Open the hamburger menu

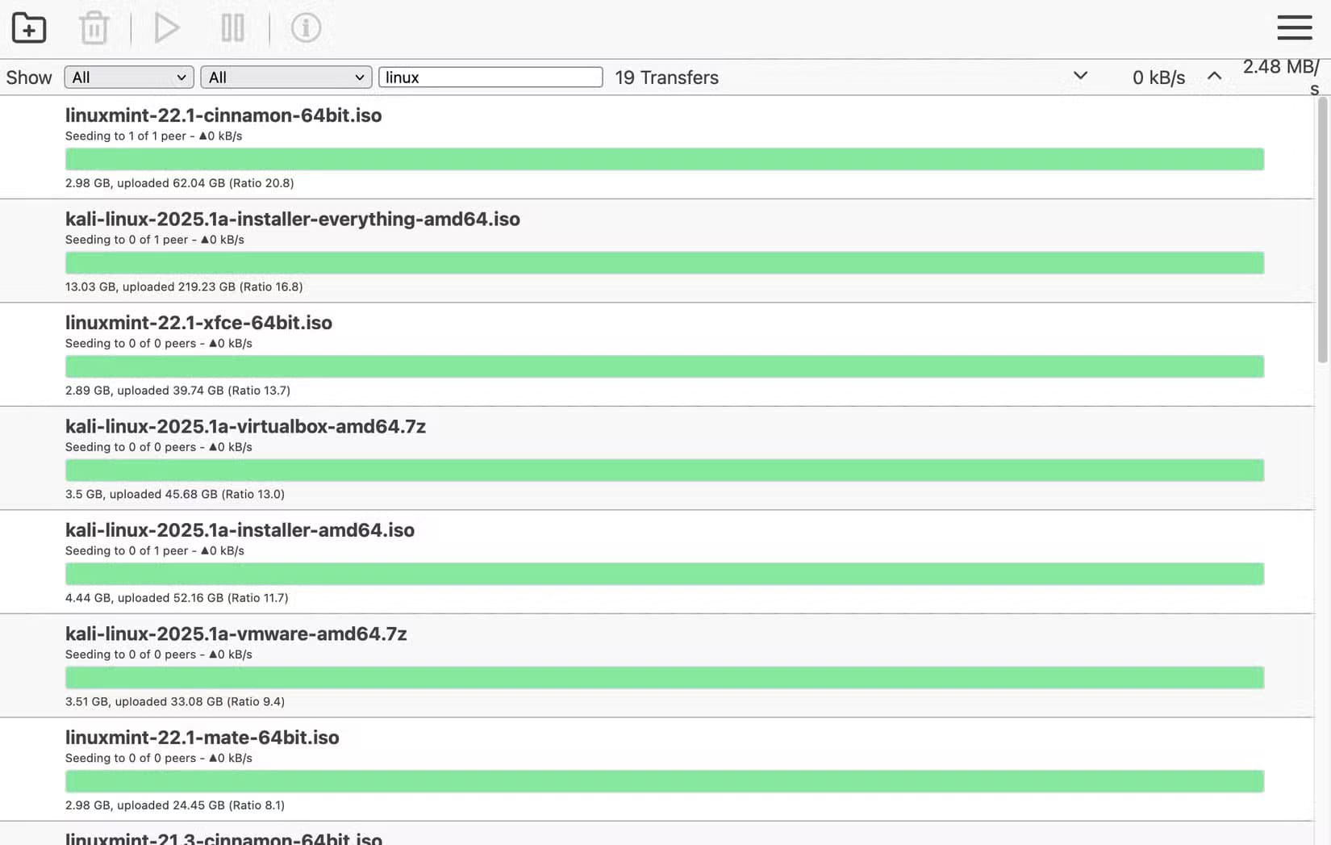[x=1295, y=27]
